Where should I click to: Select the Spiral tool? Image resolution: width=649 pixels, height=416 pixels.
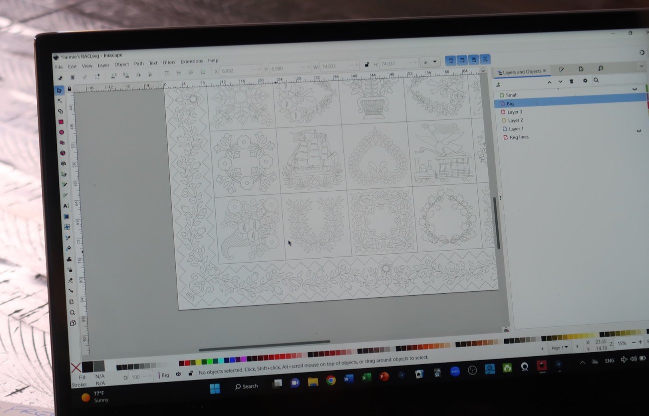coord(63,164)
